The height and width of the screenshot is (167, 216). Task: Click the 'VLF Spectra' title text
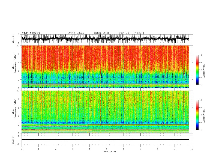(31, 33)
